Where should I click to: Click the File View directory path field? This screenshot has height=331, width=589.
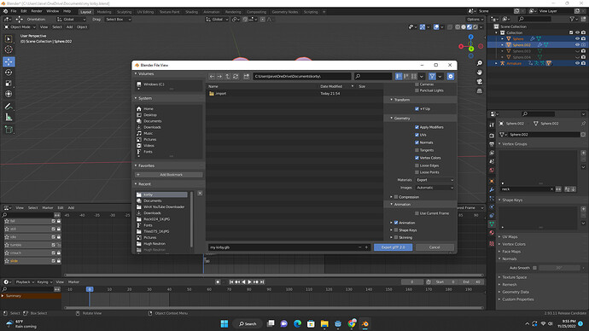(301, 76)
